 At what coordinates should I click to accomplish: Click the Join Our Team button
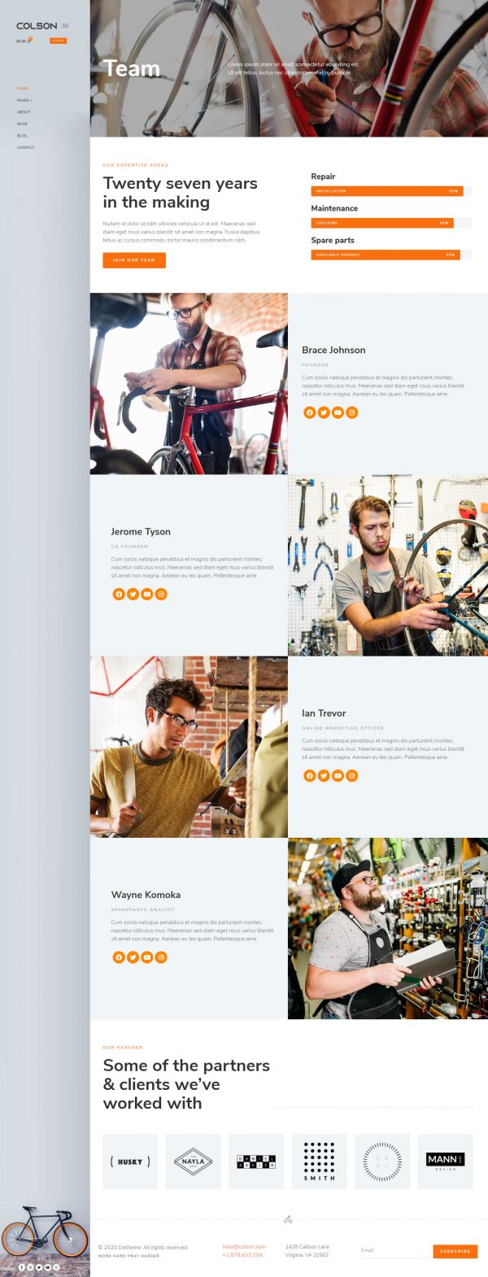pyautogui.click(x=134, y=260)
